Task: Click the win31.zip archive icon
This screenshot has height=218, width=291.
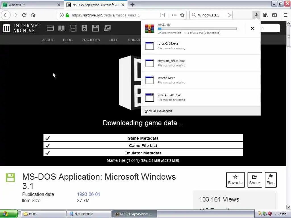Action: pos(149,29)
